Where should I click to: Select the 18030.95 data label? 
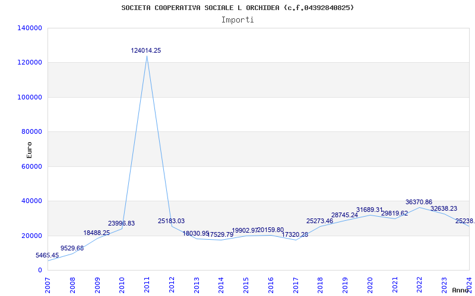[196, 233]
